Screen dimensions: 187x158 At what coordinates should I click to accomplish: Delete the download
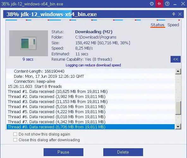click(123, 152)
